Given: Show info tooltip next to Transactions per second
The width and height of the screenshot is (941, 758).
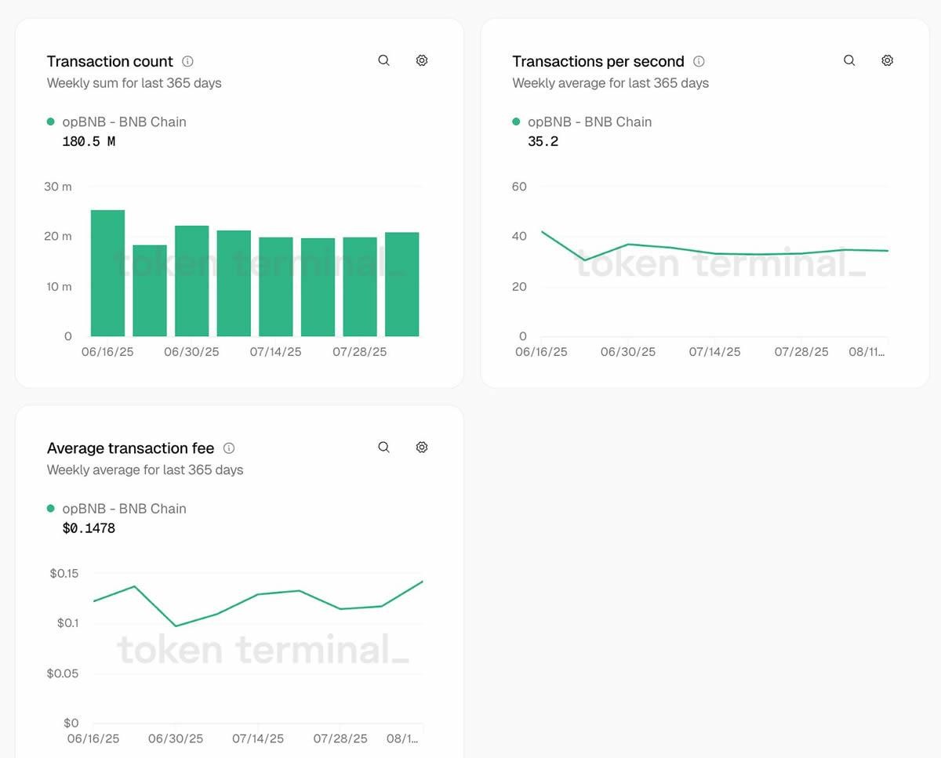Looking at the screenshot, I should (699, 61).
